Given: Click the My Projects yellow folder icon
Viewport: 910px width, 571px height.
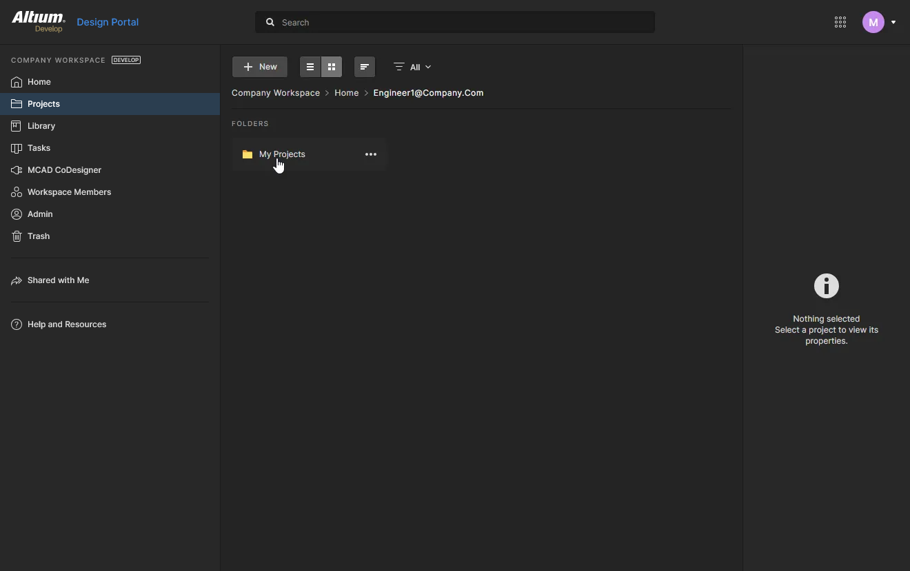Looking at the screenshot, I should pyautogui.click(x=247, y=154).
